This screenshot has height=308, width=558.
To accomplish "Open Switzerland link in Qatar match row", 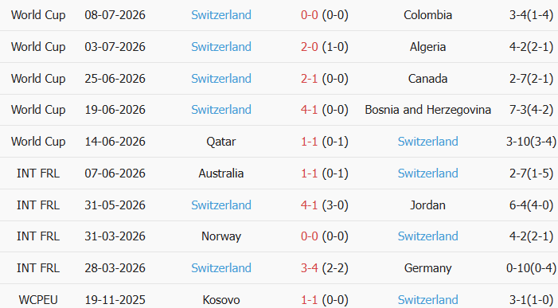I will 427,142.
